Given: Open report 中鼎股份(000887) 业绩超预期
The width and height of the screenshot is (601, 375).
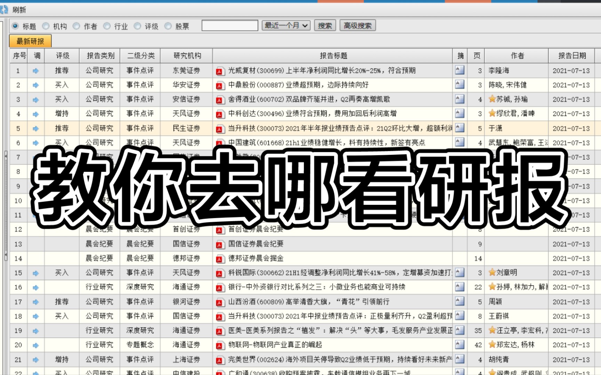Looking at the screenshot, I should click(x=298, y=85).
